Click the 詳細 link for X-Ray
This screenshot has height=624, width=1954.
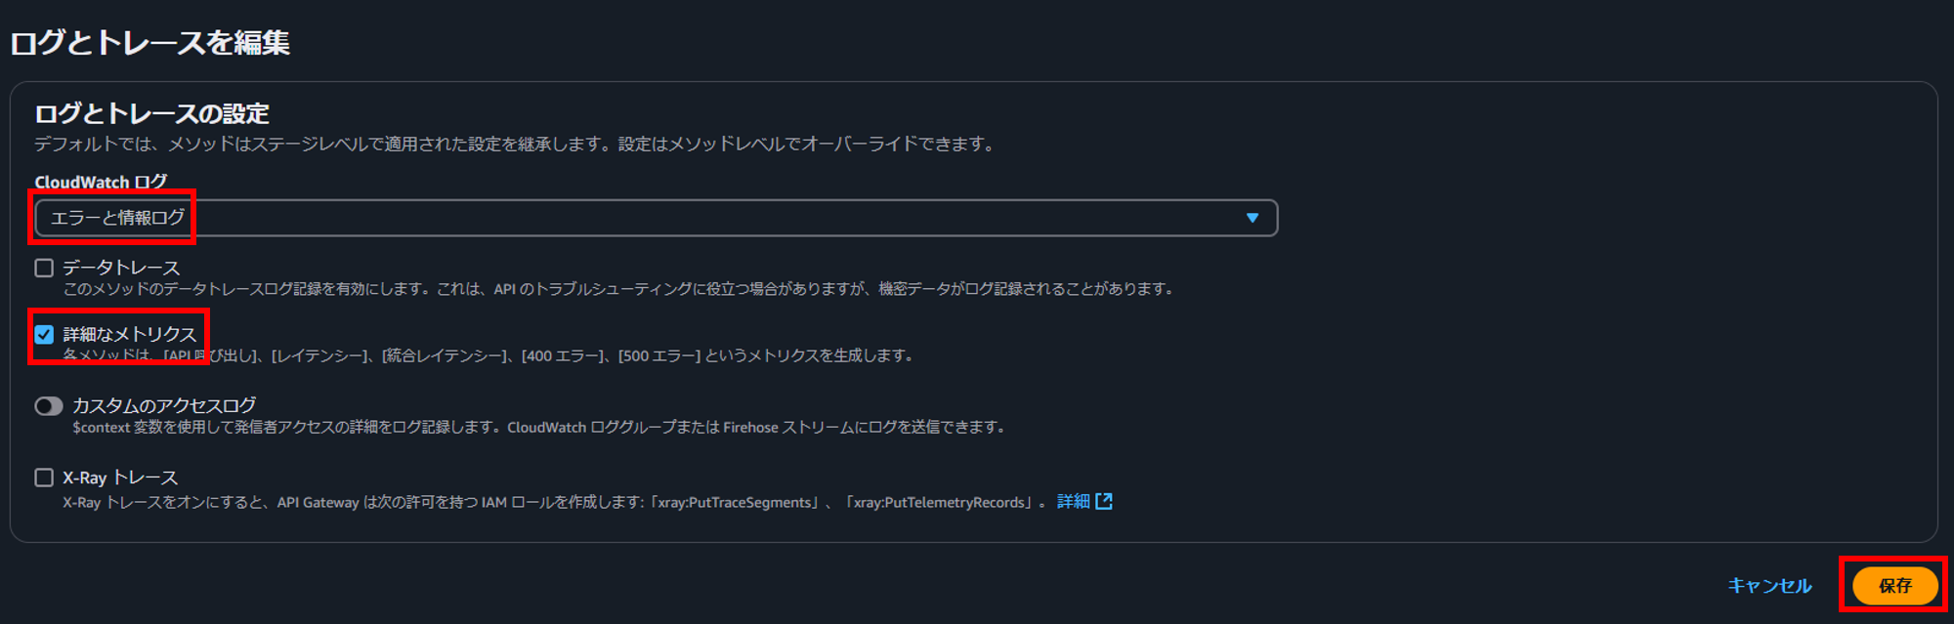tap(1073, 501)
